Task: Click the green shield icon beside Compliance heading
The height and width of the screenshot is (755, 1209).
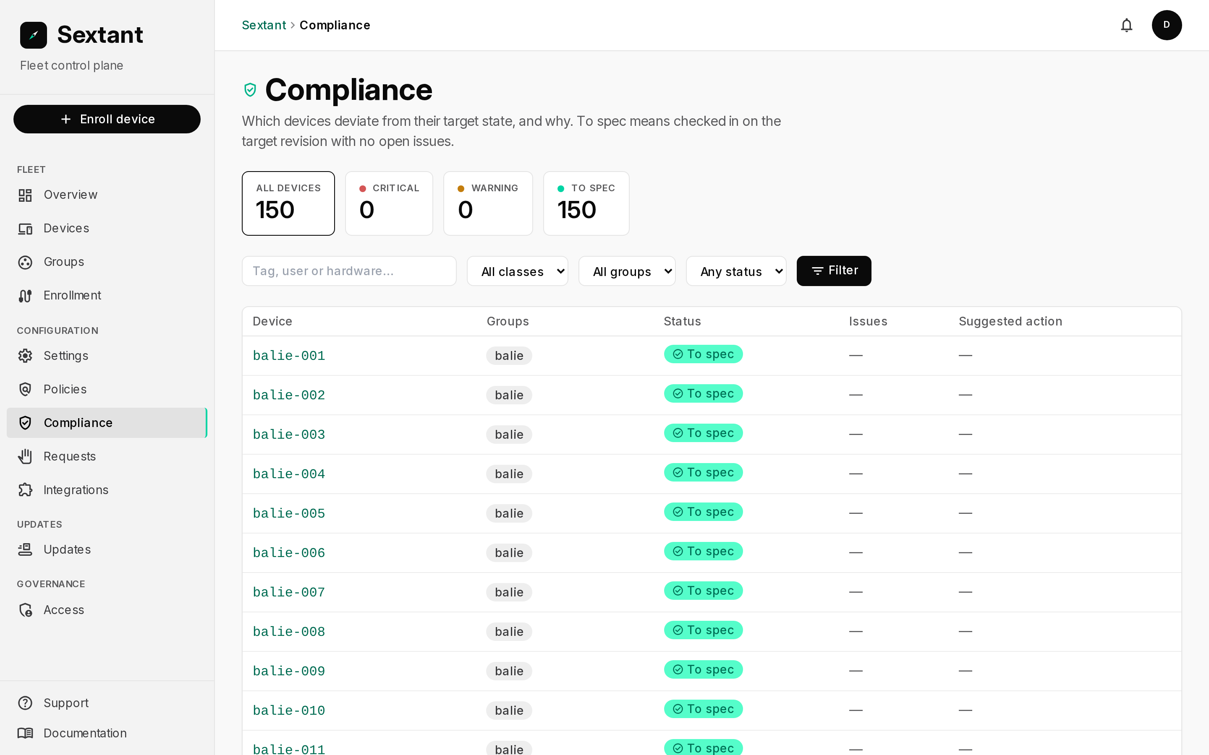Action: coord(250,90)
